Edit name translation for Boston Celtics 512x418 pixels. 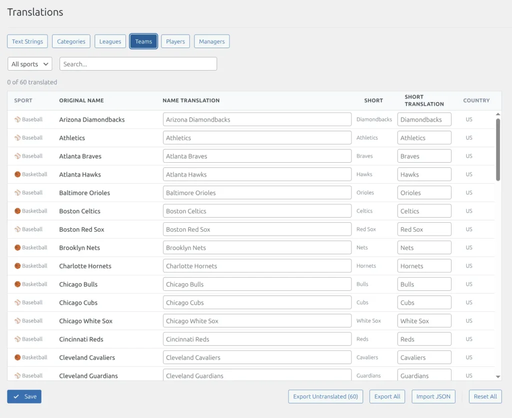[x=257, y=211]
